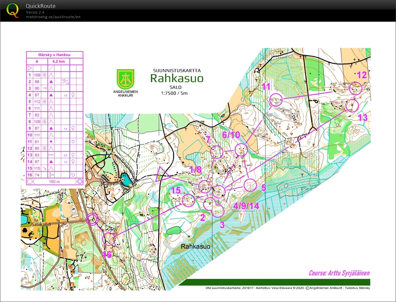Click the Märsky x Hanksu table header
Viewport: 396px width, 302px height.
click(x=54, y=55)
